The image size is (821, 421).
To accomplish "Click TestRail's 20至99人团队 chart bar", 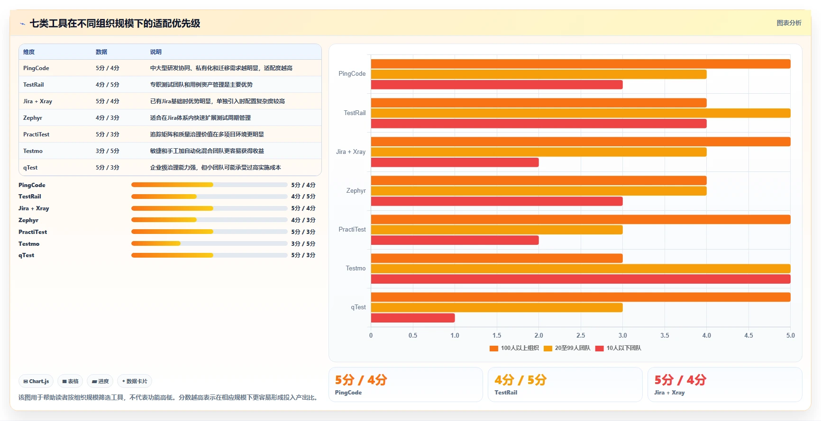I will point(581,113).
